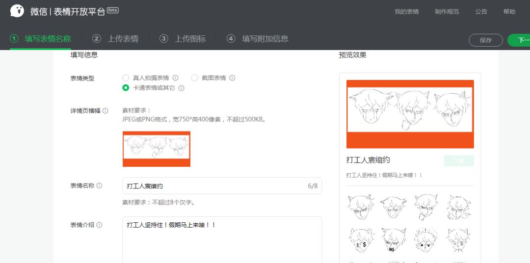Click the 表情名称 input field
The height and width of the screenshot is (263, 530).
pyautogui.click(x=222, y=186)
